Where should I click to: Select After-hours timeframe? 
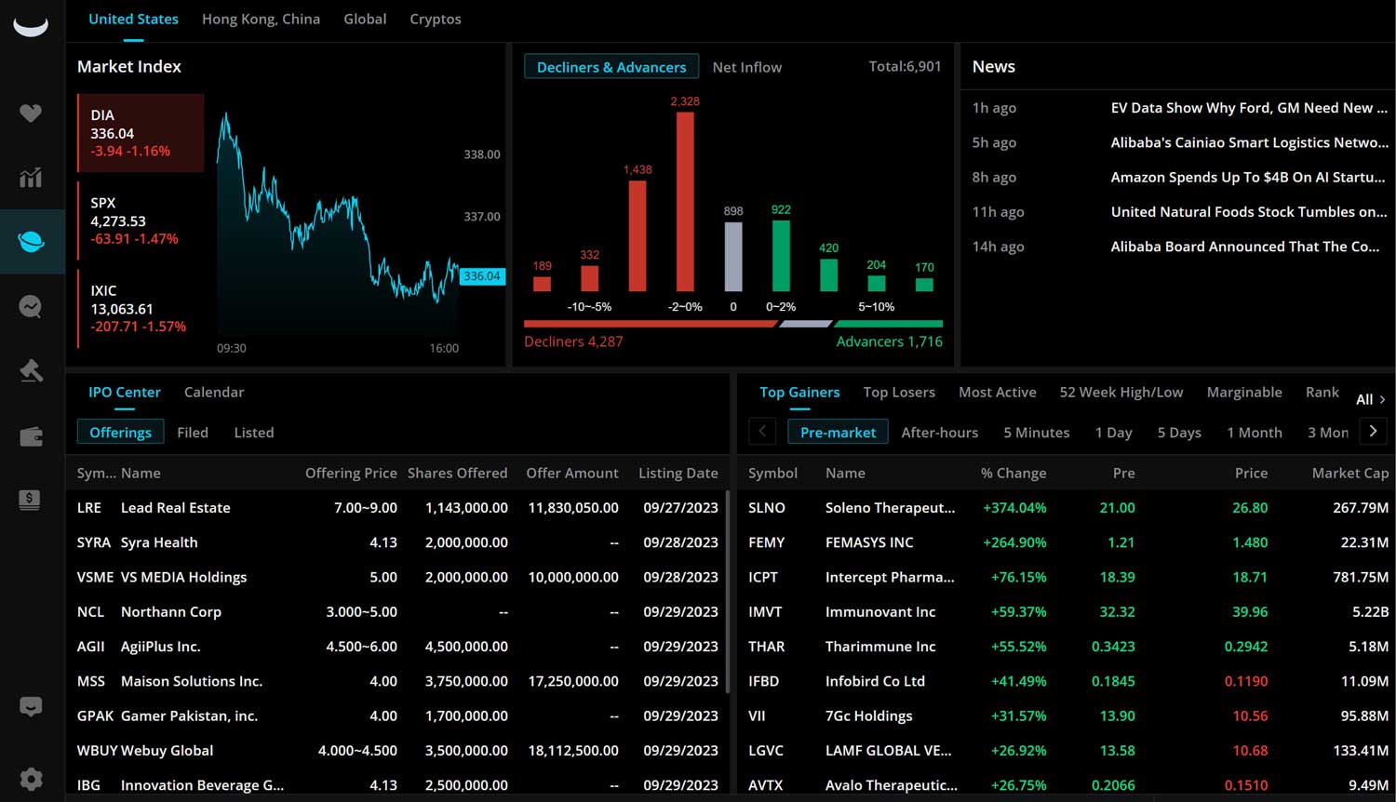[939, 433]
